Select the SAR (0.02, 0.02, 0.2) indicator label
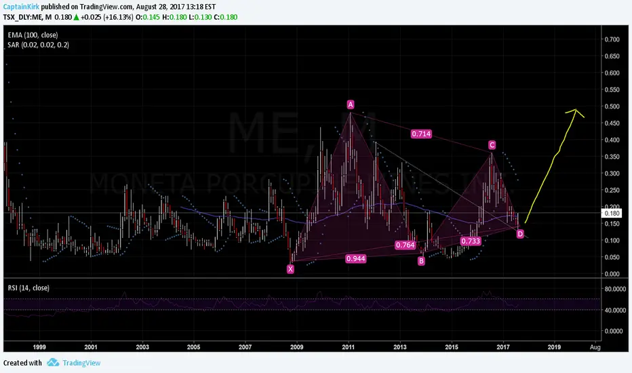Screen dimensions: 632x373 point(38,45)
